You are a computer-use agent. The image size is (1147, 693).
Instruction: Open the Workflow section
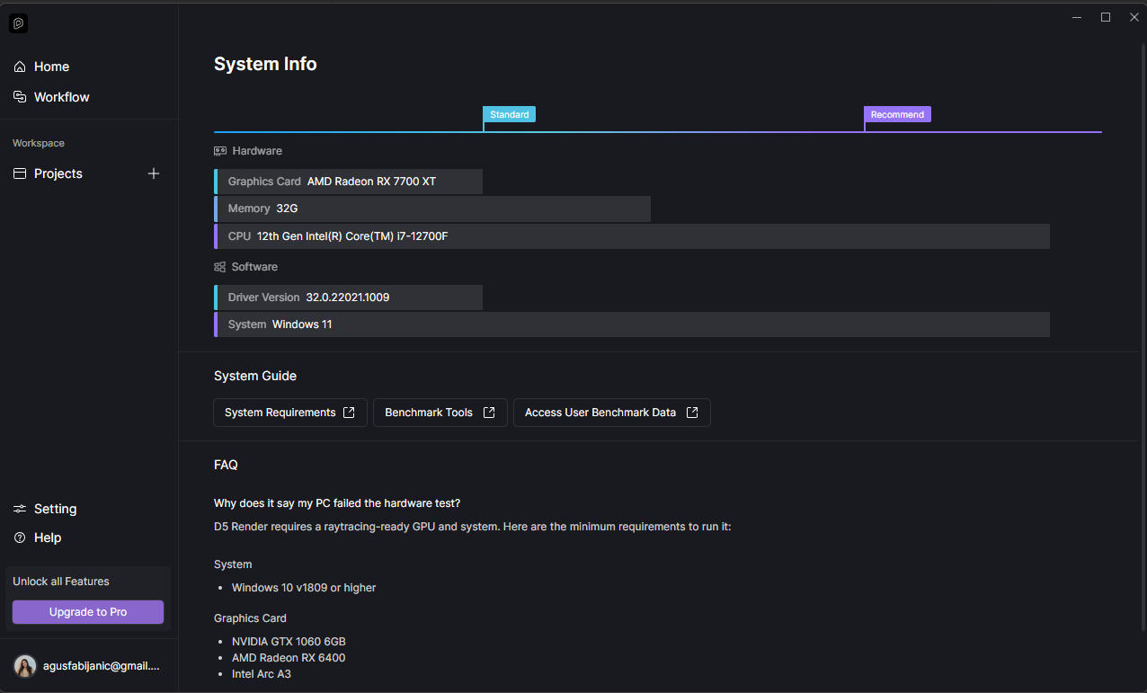coord(61,97)
